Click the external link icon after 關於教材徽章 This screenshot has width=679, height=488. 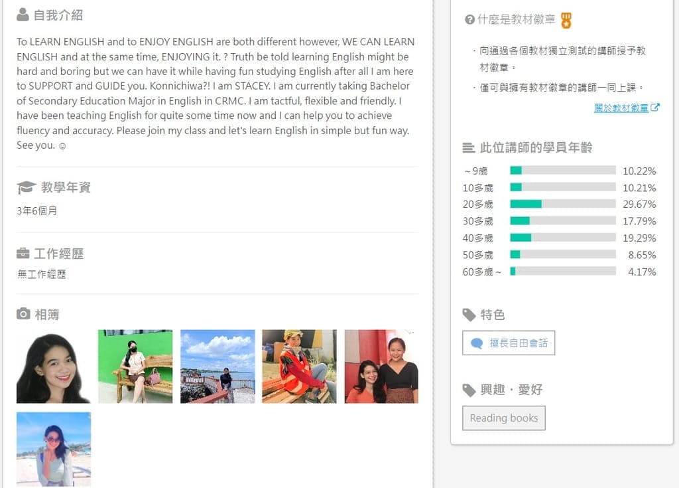655,107
